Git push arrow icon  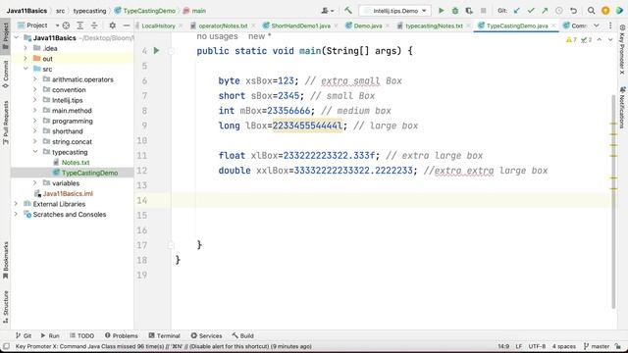click(x=545, y=11)
